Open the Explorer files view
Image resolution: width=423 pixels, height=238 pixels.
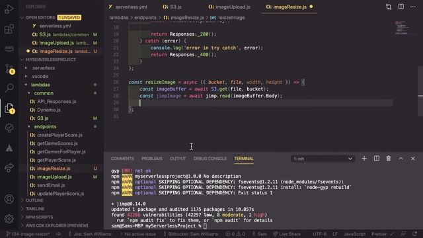(x=9, y=108)
